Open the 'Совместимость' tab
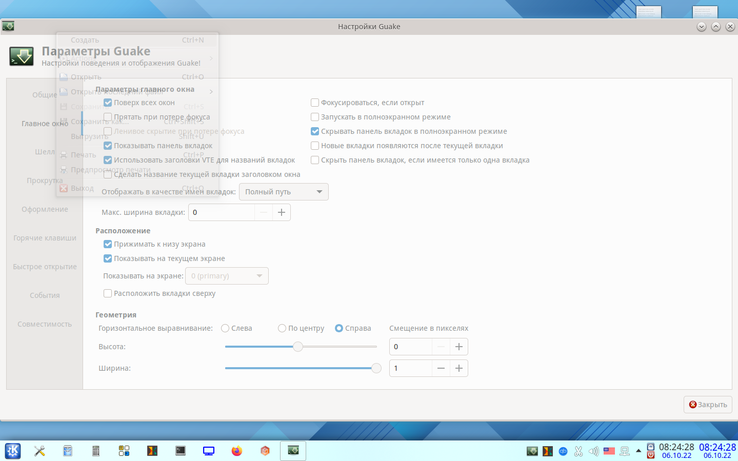 click(x=45, y=324)
